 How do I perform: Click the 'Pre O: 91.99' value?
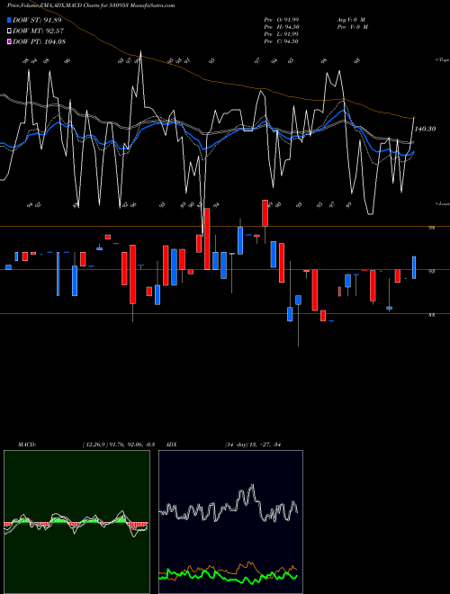282,20
